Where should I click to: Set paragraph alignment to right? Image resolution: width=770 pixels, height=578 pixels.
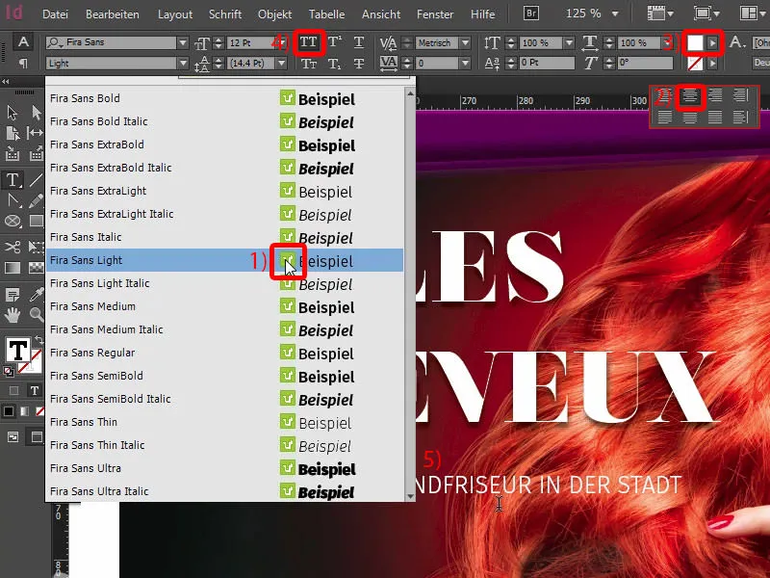[715, 95]
